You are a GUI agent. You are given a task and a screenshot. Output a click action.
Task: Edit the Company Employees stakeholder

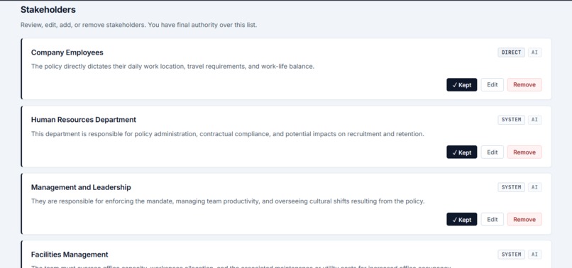click(492, 84)
